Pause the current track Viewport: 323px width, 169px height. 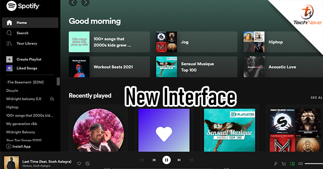tap(166, 160)
